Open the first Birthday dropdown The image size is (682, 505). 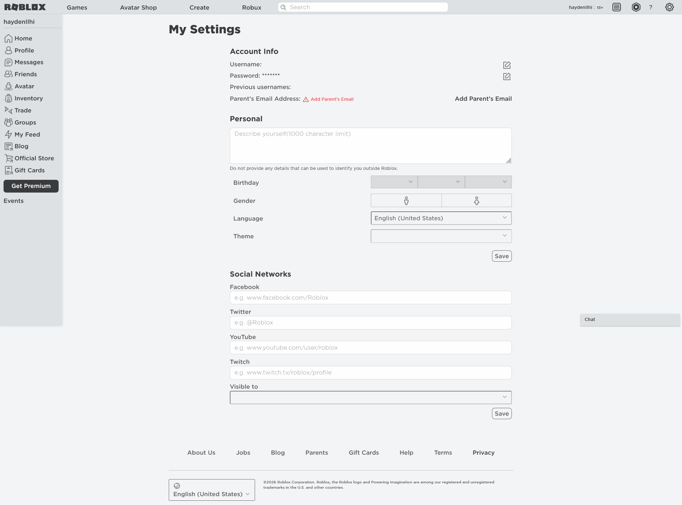[394, 182]
